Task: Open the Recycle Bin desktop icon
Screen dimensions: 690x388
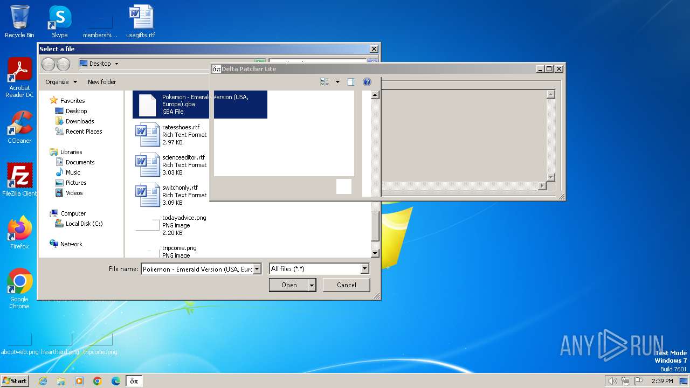Action: 19,22
